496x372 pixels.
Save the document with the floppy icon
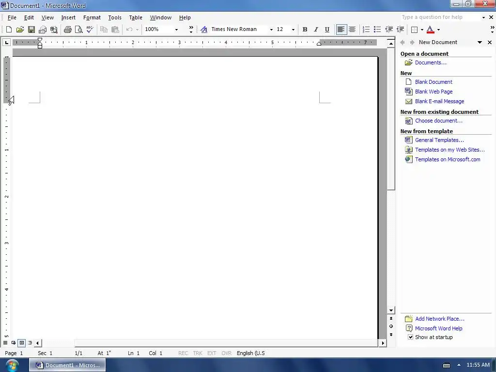[x=31, y=30]
